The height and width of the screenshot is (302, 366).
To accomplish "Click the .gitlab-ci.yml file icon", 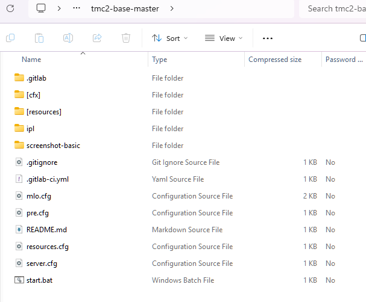I will pos(19,179).
